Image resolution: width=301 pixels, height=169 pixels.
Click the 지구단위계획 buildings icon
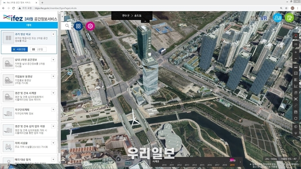[8, 113]
